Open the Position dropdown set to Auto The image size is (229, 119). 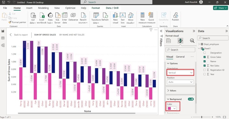(x=180, y=82)
